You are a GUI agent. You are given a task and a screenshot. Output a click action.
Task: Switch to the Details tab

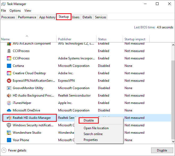click(87, 17)
